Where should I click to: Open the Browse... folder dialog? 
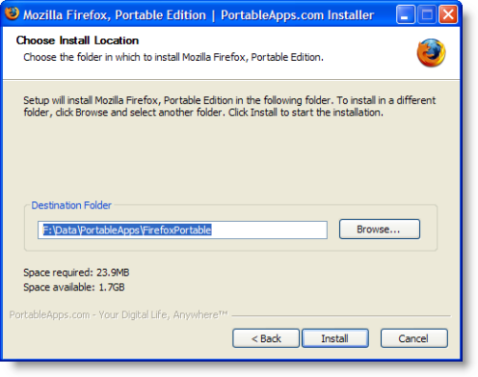[380, 229]
